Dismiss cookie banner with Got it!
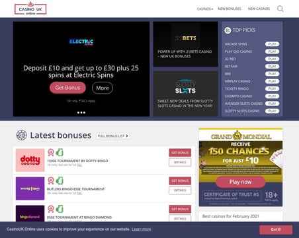Screen dimensions: 299x238 276,229
